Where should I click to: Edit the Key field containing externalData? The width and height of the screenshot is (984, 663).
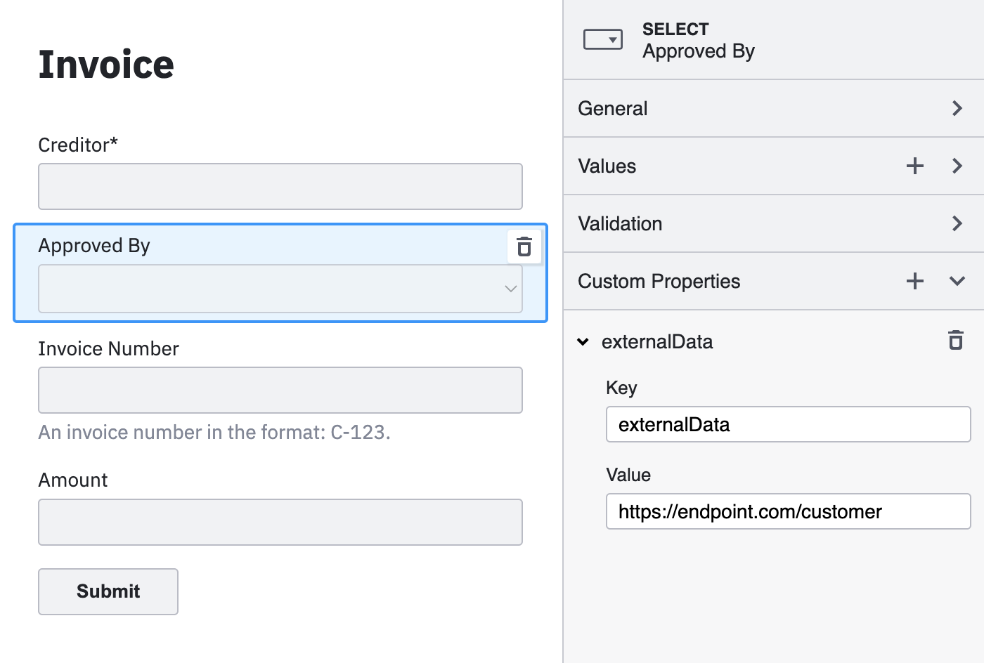point(787,424)
